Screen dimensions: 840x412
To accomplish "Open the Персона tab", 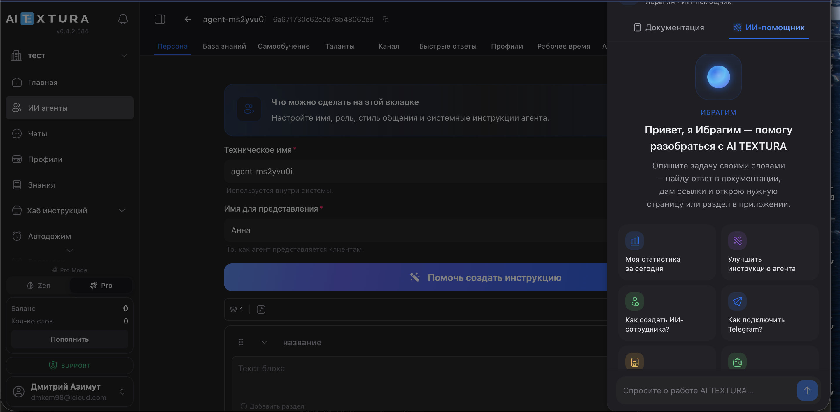I will click(172, 46).
